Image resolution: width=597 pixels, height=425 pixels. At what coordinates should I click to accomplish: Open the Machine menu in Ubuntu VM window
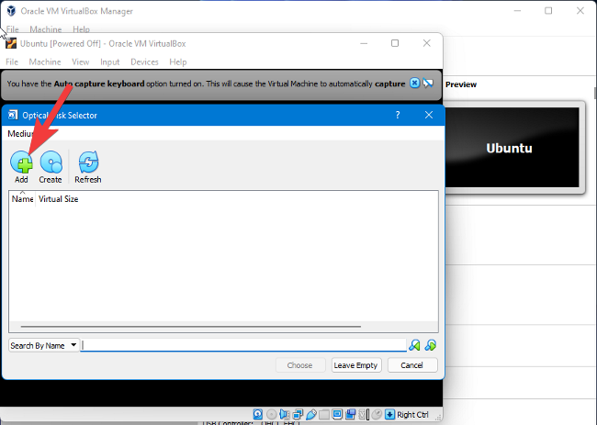[45, 62]
